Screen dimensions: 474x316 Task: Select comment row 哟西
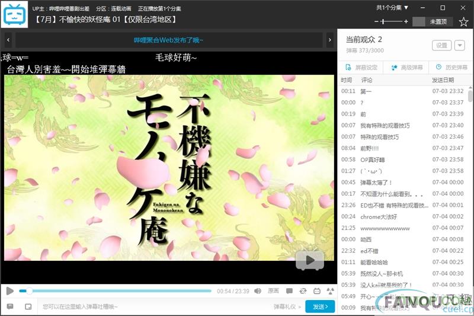403,240
